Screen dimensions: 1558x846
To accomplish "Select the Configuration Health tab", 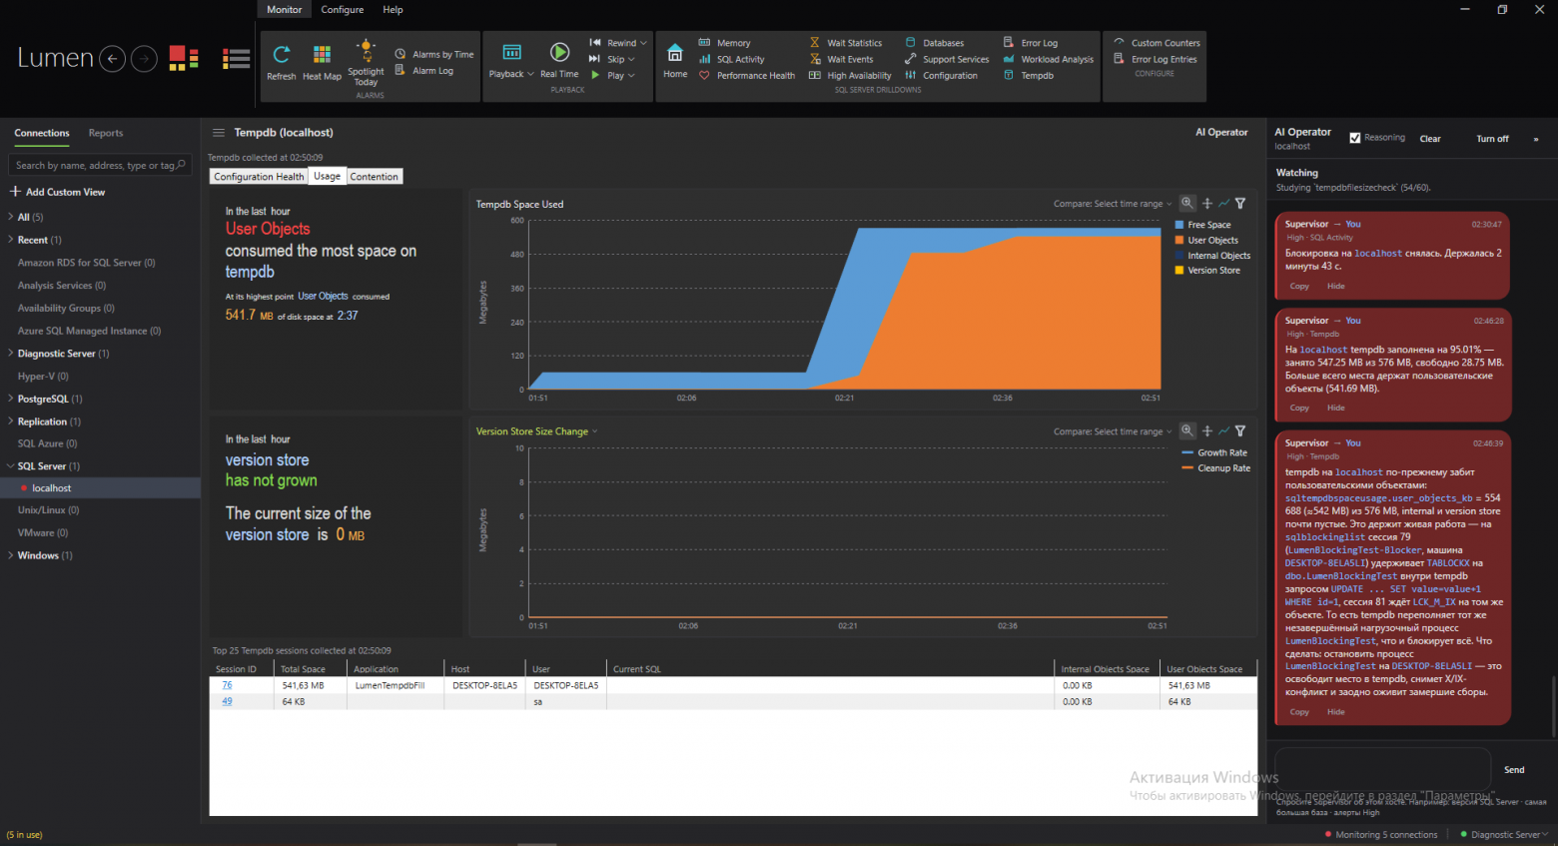I will 259,177.
